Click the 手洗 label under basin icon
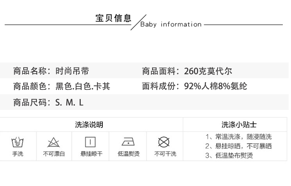Image resolution: width=291 pixels, height=186 pixels. point(17,154)
